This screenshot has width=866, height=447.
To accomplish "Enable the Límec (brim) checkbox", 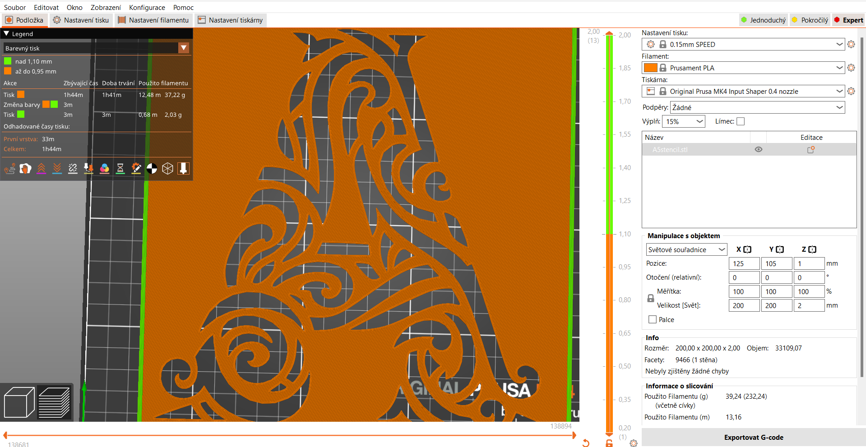I will [741, 121].
